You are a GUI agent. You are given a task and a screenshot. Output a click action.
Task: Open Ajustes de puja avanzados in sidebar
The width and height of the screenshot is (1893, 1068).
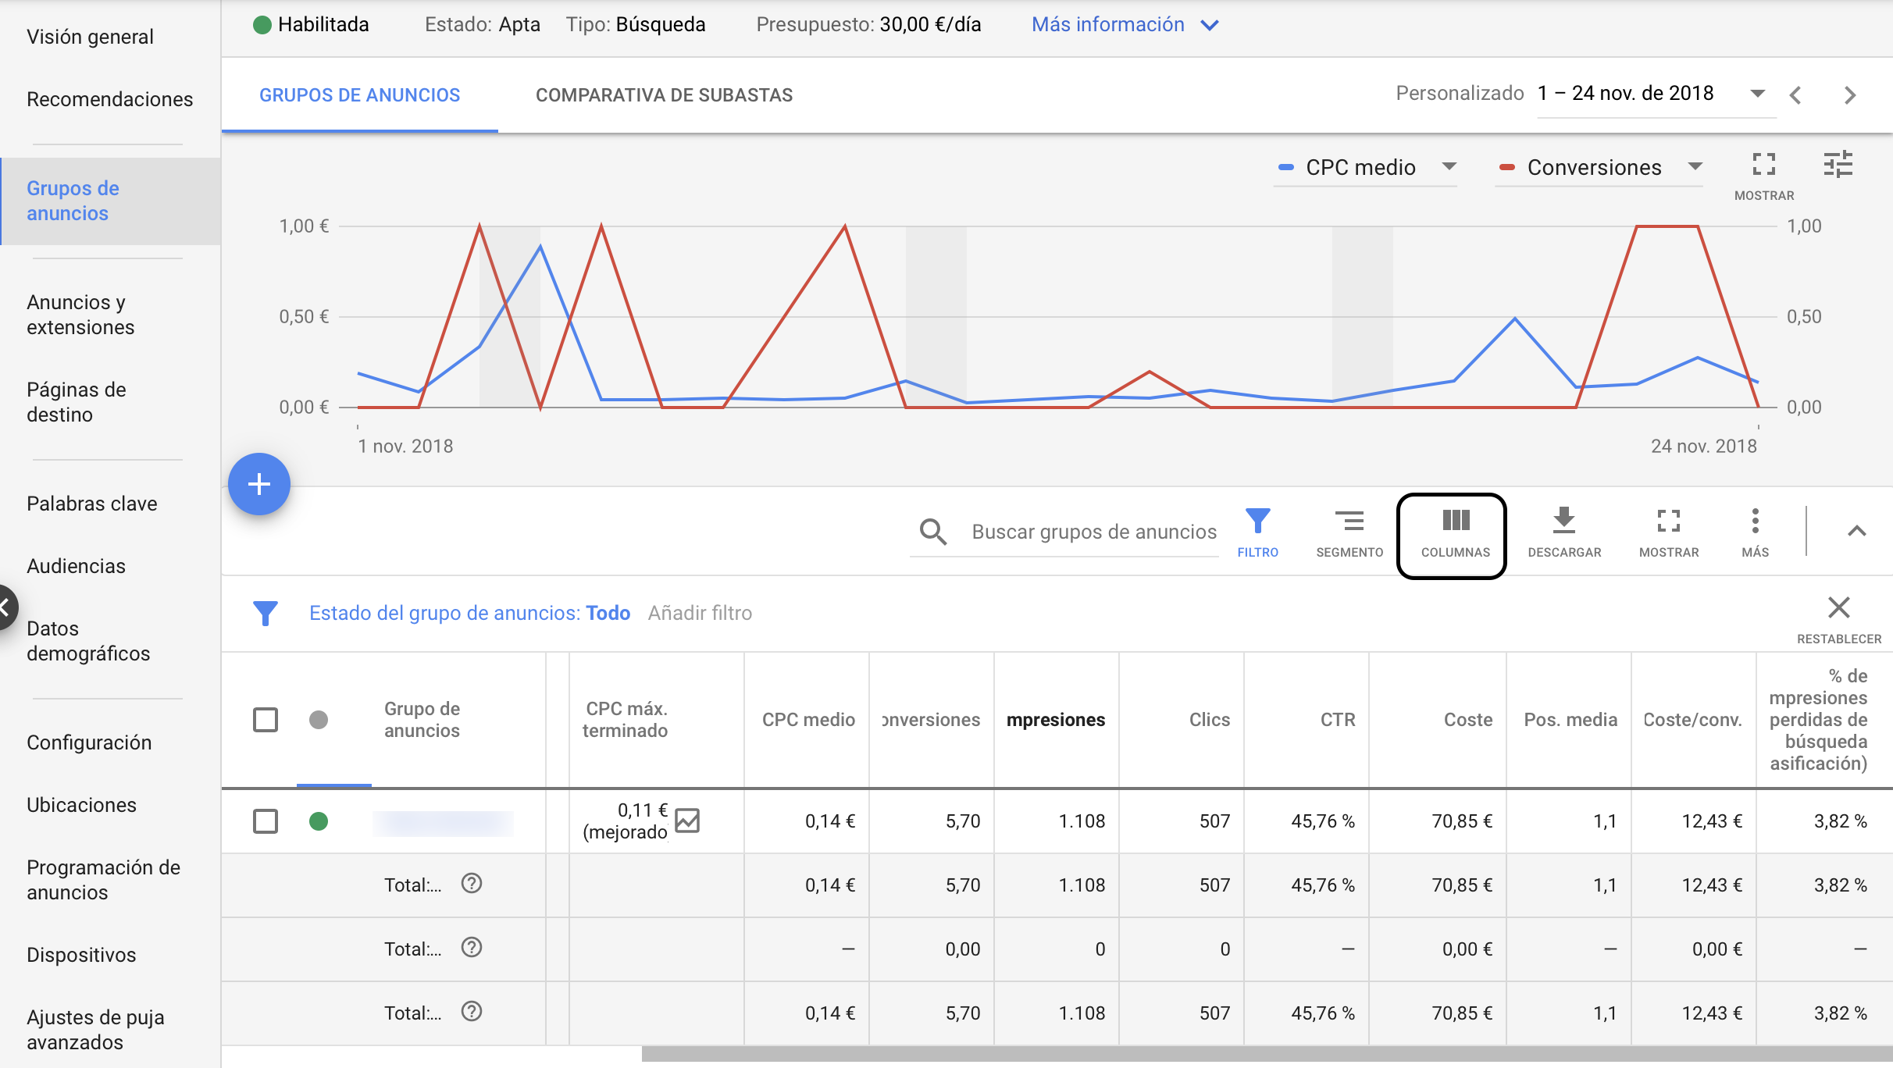pos(95,1030)
